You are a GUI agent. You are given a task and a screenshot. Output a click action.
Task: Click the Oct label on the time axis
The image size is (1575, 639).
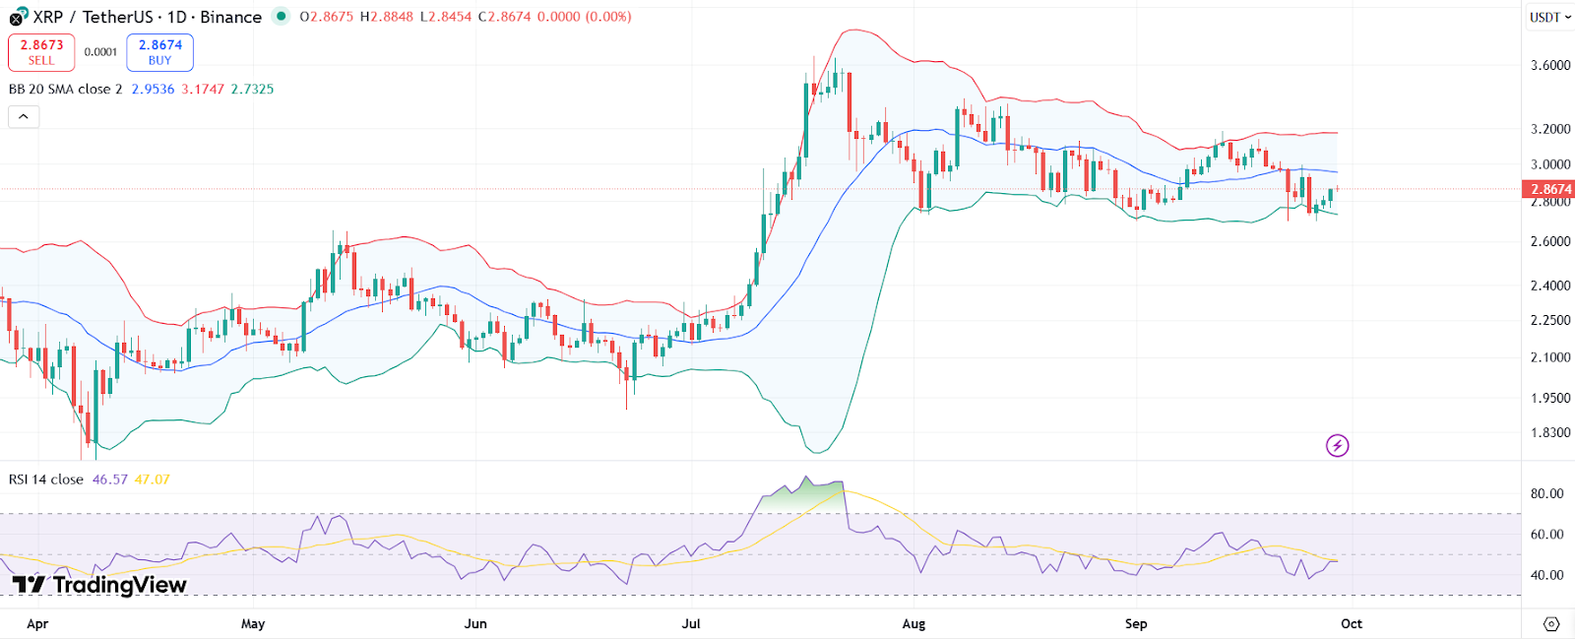1352,624
